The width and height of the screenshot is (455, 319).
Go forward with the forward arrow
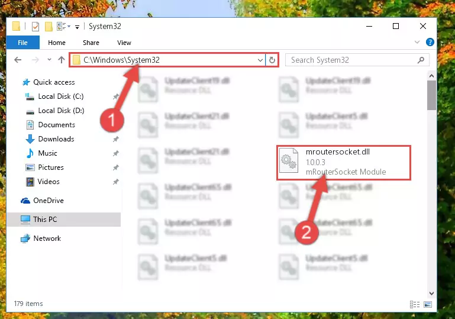pos(35,60)
